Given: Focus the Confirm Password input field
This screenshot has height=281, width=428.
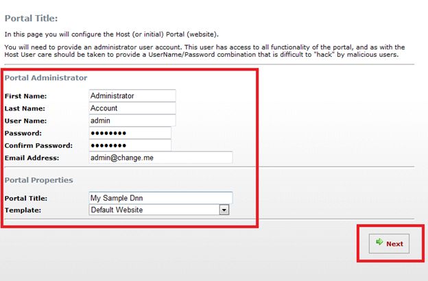Looking at the screenshot, I should (x=130, y=145).
